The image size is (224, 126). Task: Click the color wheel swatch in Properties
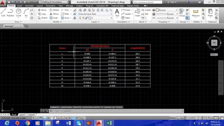click(x=154, y=10)
